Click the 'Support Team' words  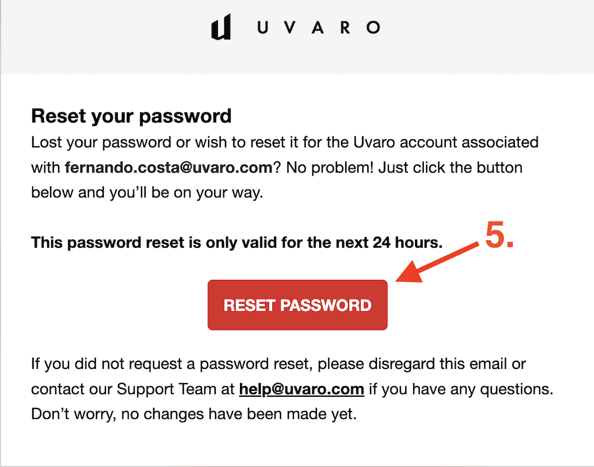coord(166,389)
